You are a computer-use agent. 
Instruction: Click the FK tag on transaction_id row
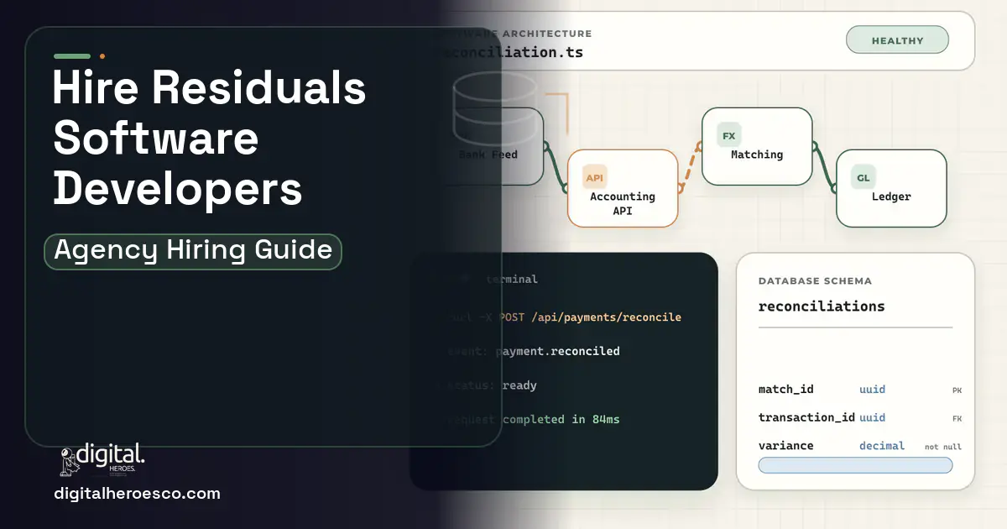[x=957, y=418]
